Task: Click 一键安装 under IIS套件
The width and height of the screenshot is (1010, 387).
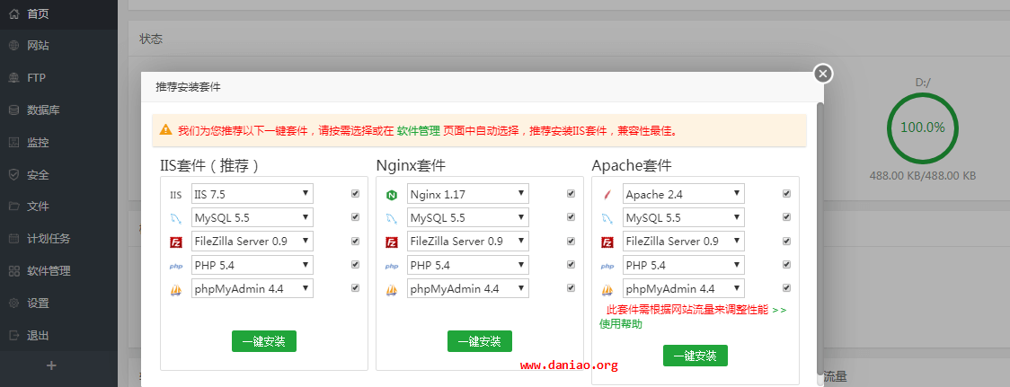Action: click(x=264, y=341)
